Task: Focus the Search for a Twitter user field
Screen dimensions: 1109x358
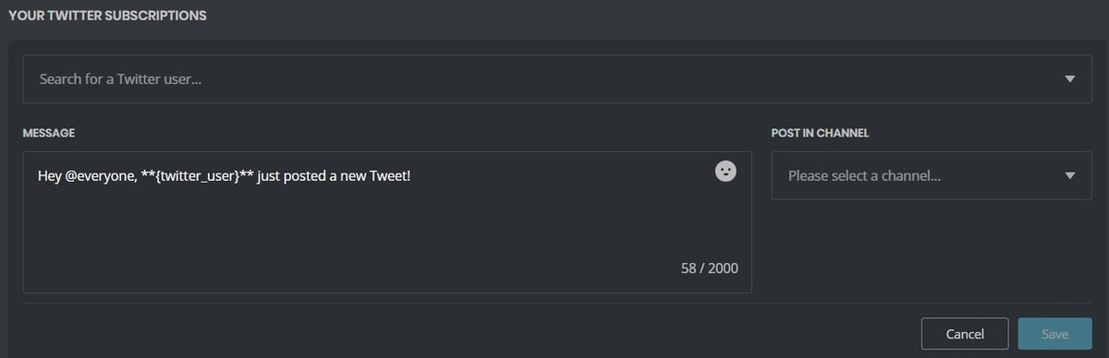Action: coord(557,79)
